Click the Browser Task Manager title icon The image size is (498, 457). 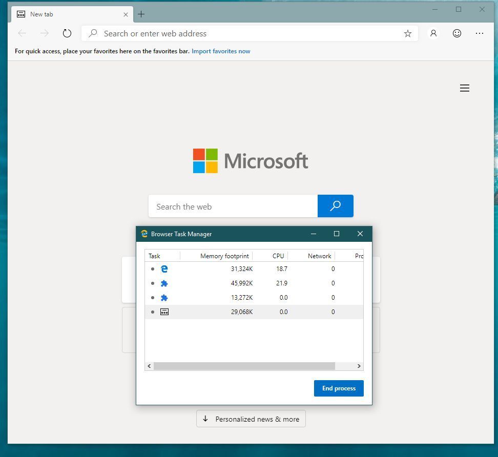pyautogui.click(x=144, y=234)
